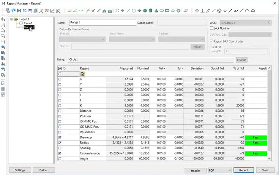Click the green Pass result for Diameter

tap(256, 137)
